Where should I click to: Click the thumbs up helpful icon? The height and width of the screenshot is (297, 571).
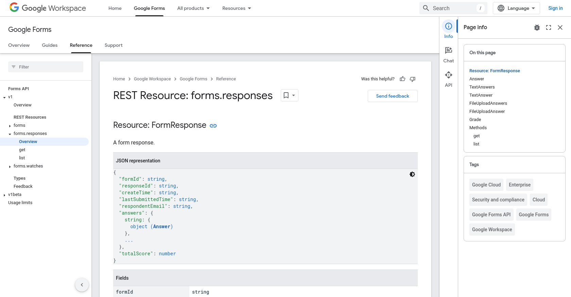(402, 79)
